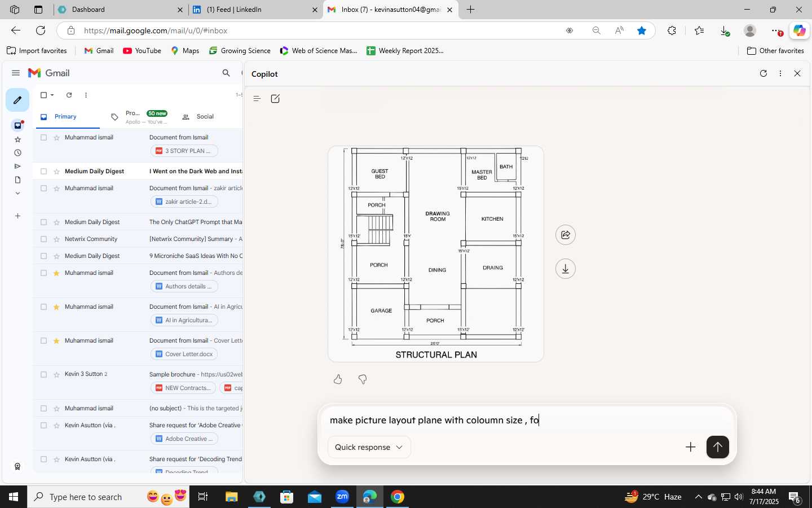The width and height of the screenshot is (812, 508).
Task: Open Growing Science bookmark
Action: pyautogui.click(x=240, y=51)
